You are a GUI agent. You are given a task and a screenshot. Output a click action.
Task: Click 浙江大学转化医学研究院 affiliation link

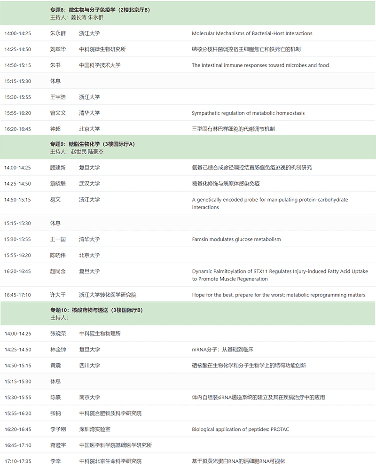click(108, 295)
